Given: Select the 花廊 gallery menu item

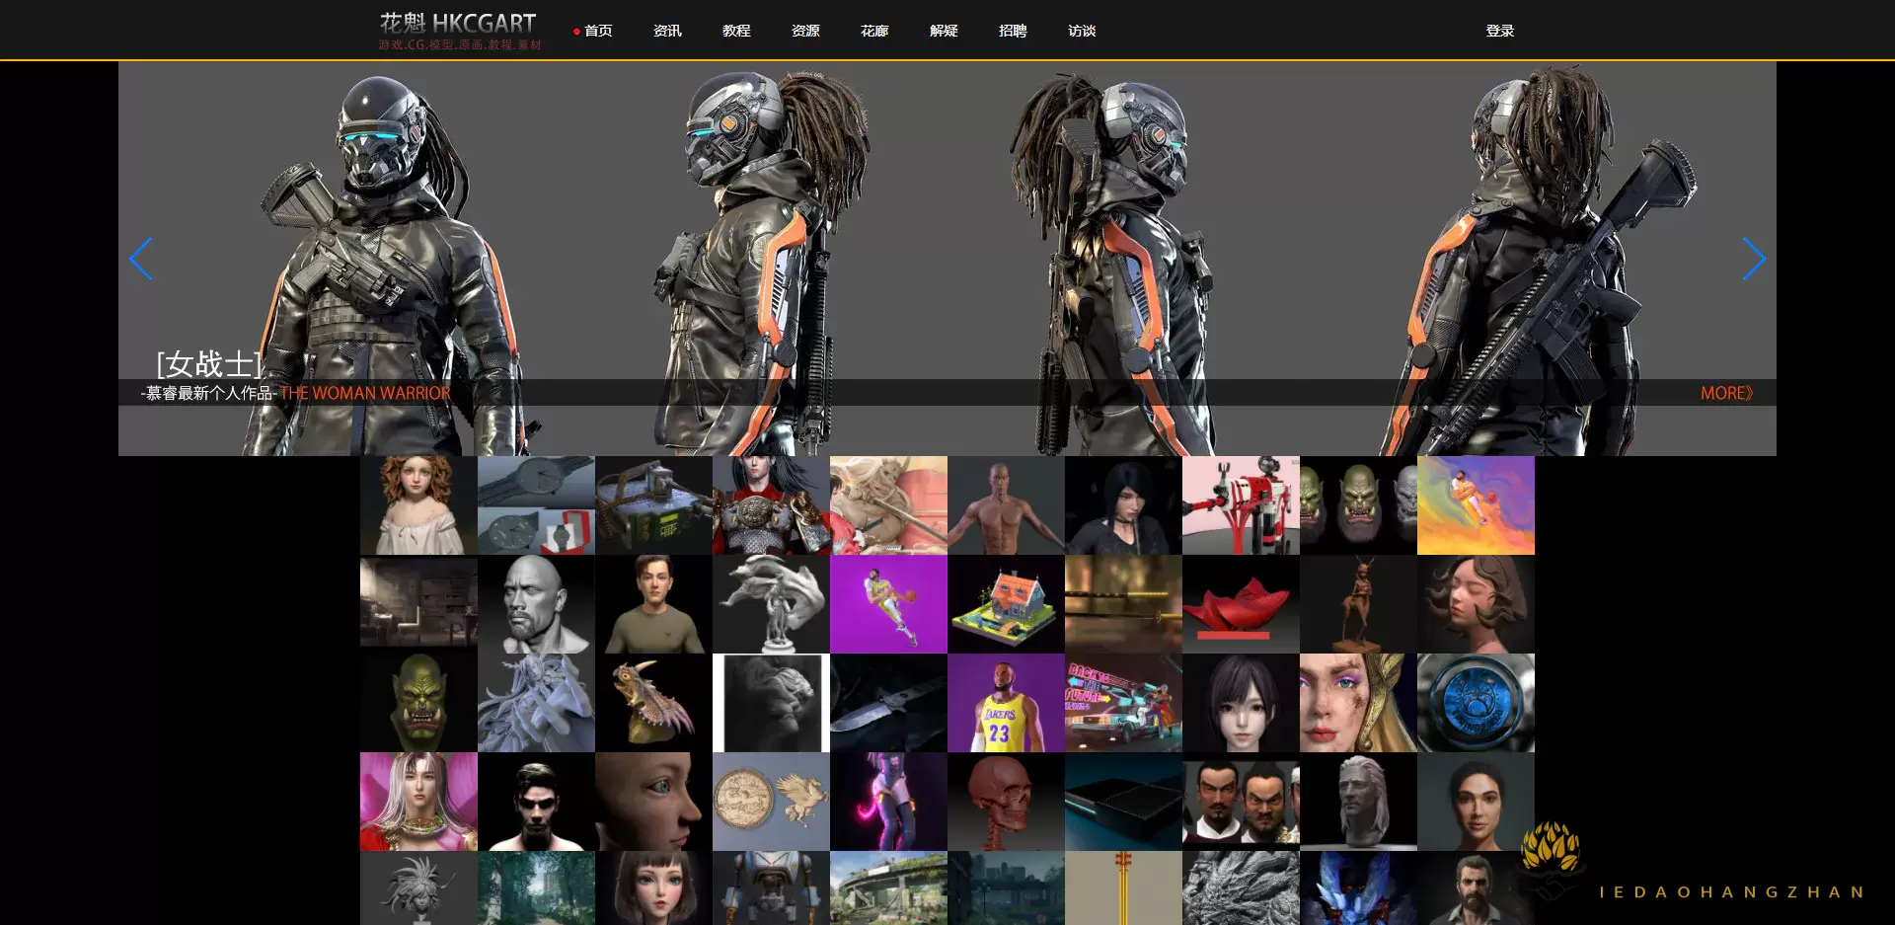Looking at the screenshot, I should pyautogui.click(x=874, y=31).
